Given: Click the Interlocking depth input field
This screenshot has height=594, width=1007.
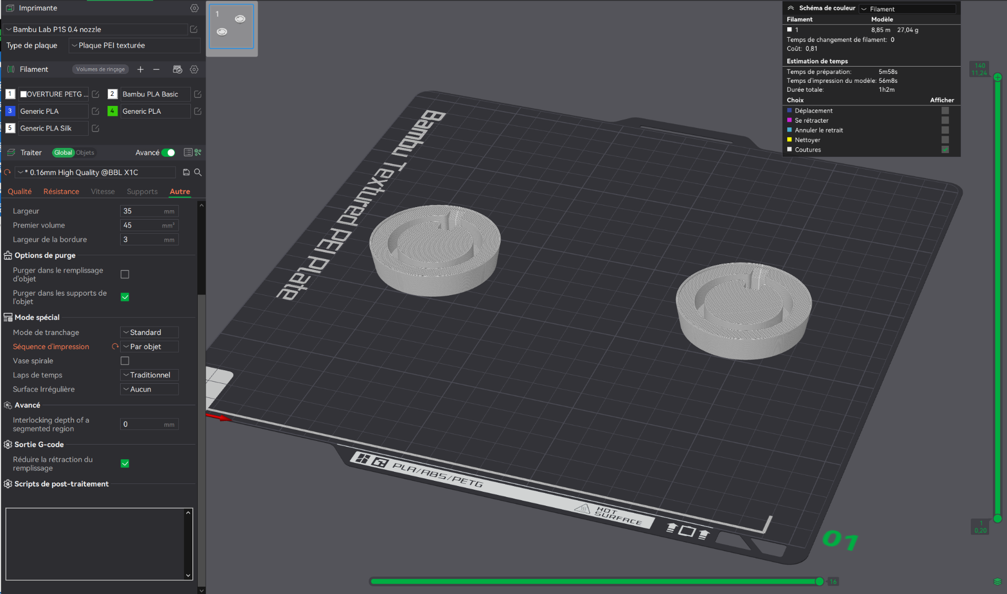Looking at the screenshot, I should [149, 424].
